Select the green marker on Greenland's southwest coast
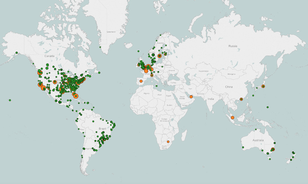The height and width of the screenshot is (184, 308). [100, 47]
